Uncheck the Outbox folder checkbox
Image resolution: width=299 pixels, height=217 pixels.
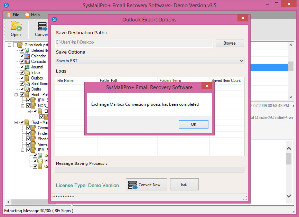click(22, 78)
